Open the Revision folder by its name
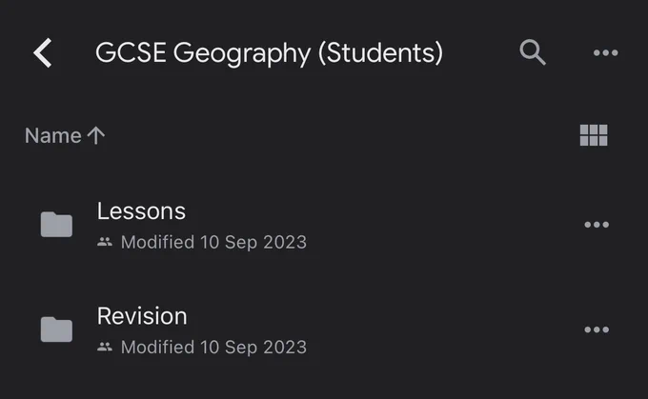The height and width of the screenshot is (399, 648). tap(142, 316)
